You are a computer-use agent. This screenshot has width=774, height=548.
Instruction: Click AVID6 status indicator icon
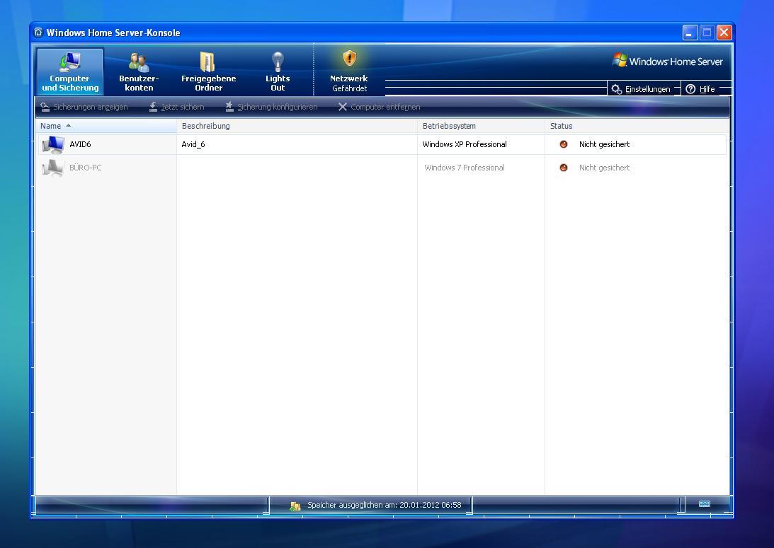coord(563,144)
